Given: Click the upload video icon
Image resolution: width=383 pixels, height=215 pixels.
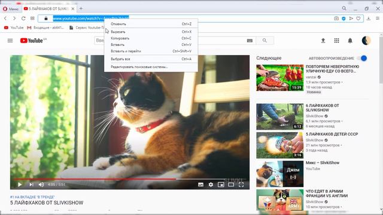Looking at the screenshot, I should [323, 41].
